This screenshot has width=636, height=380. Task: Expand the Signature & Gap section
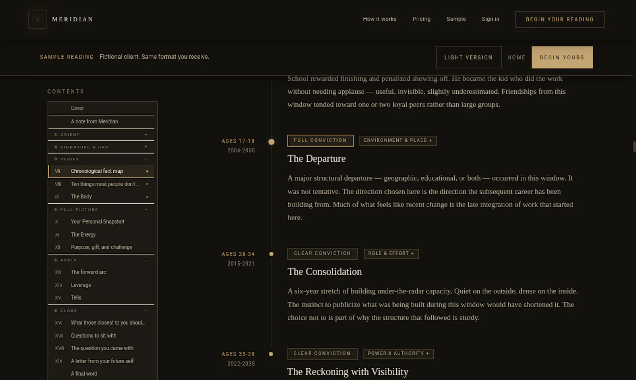pyautogui.click(x=101, y=147)
